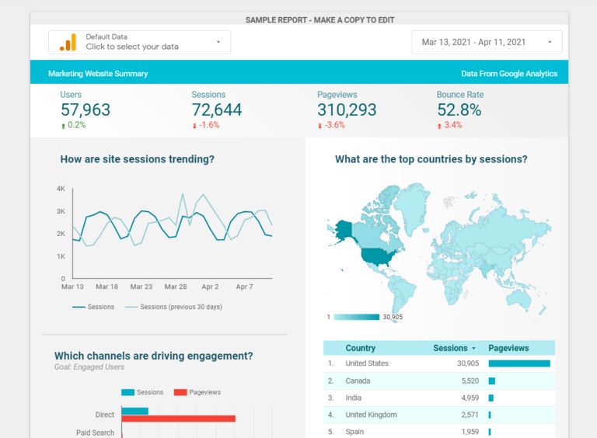Click the 'Marketing Website Summary' header title
The height and width of the screenshot is (438, 597).
[98, 74]
